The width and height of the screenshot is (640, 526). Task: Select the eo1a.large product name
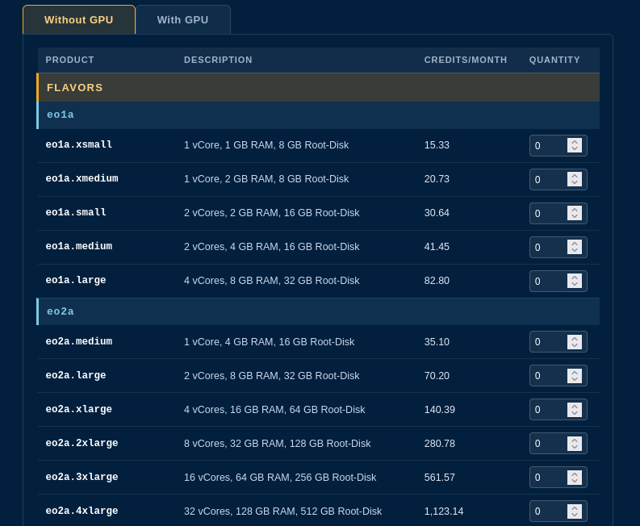click(76, 280)
